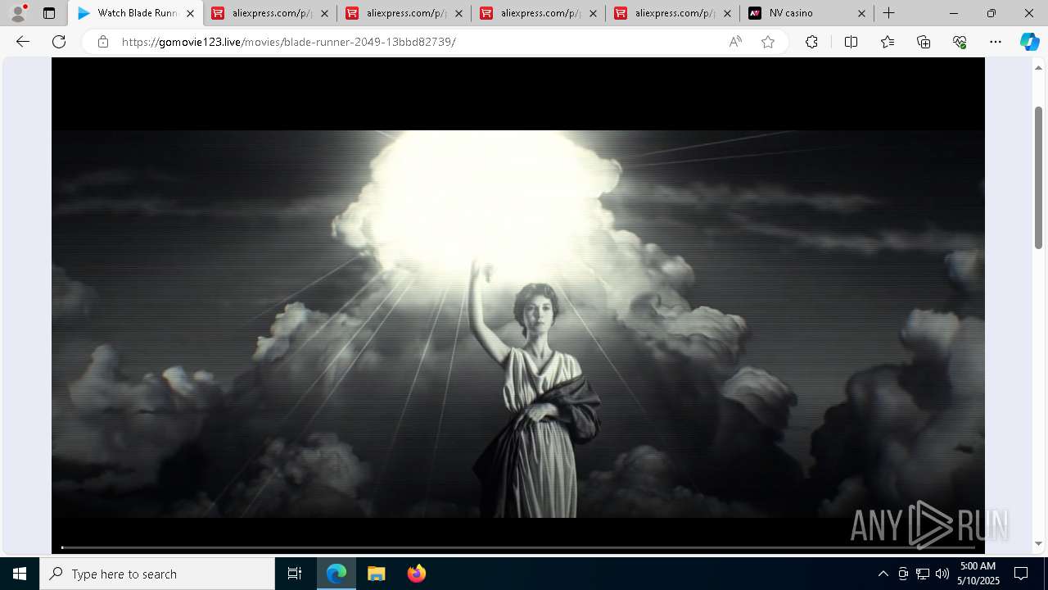The width and height of the screenshot is (1048, 590).
Task: Toggle Split screen view
Action: pyautogui.click(x=851, y=42)
